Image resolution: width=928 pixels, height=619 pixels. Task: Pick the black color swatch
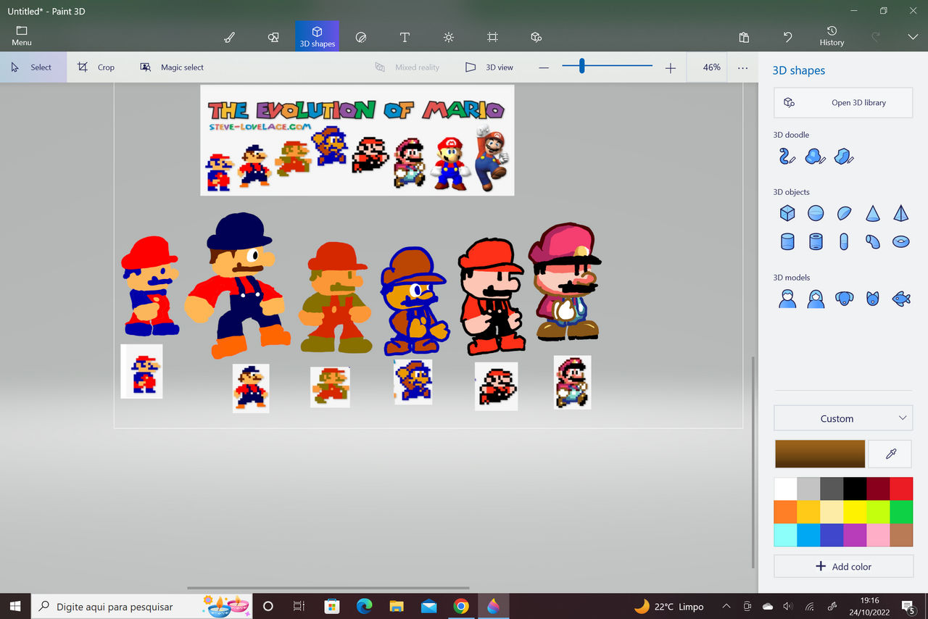[855, 489]
